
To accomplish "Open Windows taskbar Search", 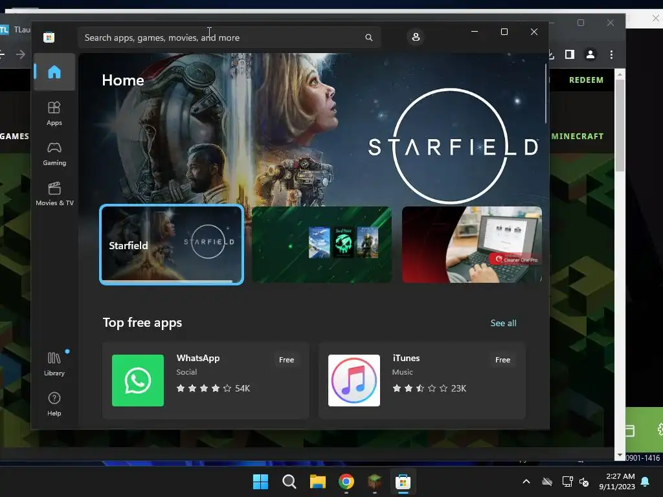I will [x=289, y=481].
